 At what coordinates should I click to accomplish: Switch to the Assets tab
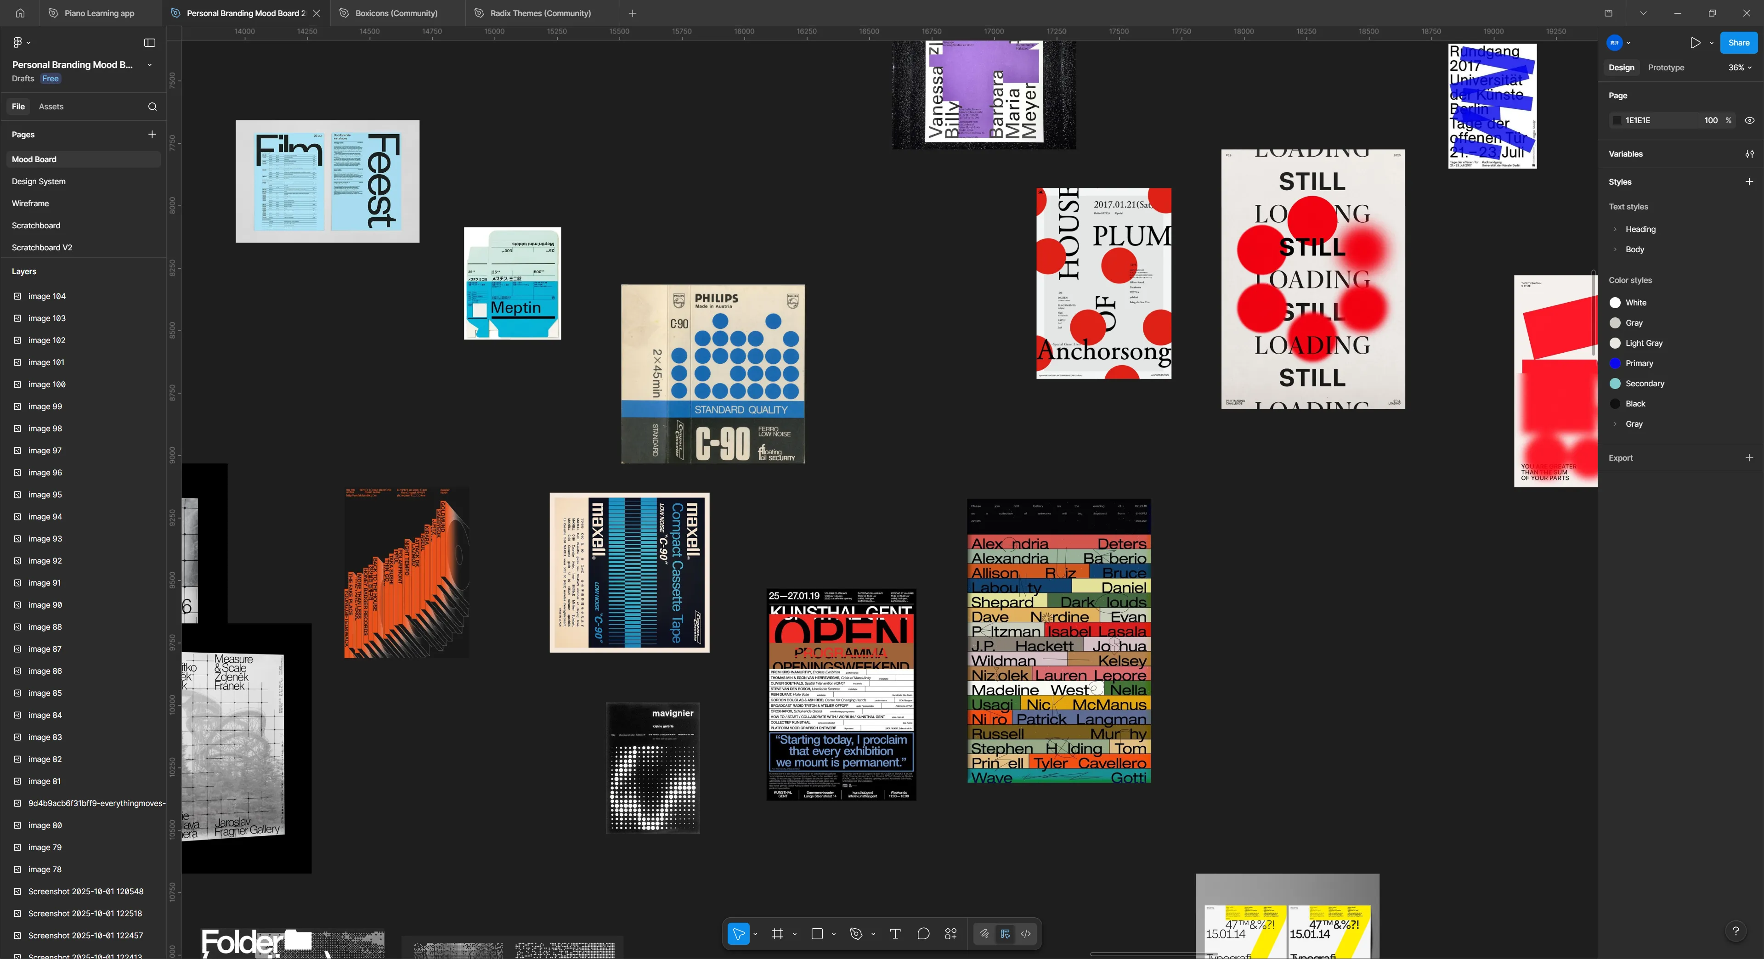pyautogui.click(x=51, y=107)
